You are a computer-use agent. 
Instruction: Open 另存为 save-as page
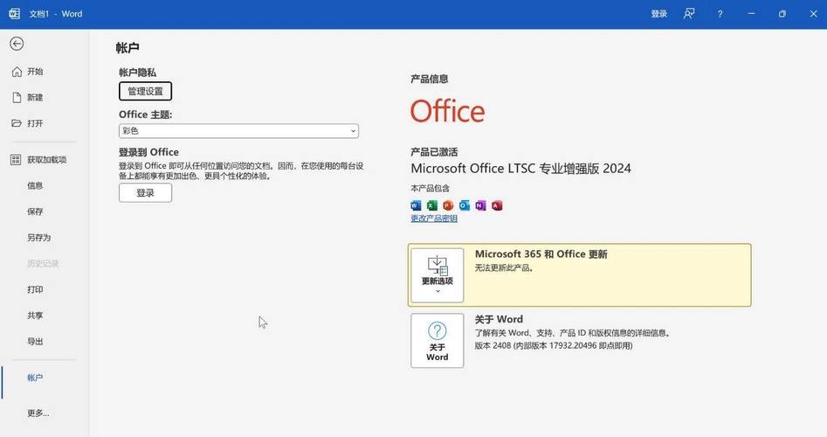[x=39, y=238]
